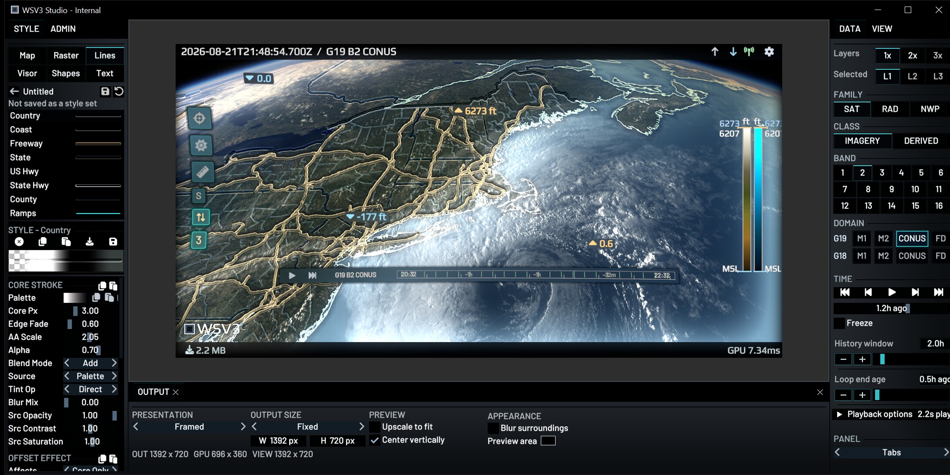
Task: Click the live antenna signal icon
Action: tap(749, 52)
